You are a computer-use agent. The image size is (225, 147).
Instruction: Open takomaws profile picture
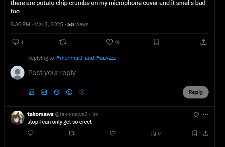(17, 118)
